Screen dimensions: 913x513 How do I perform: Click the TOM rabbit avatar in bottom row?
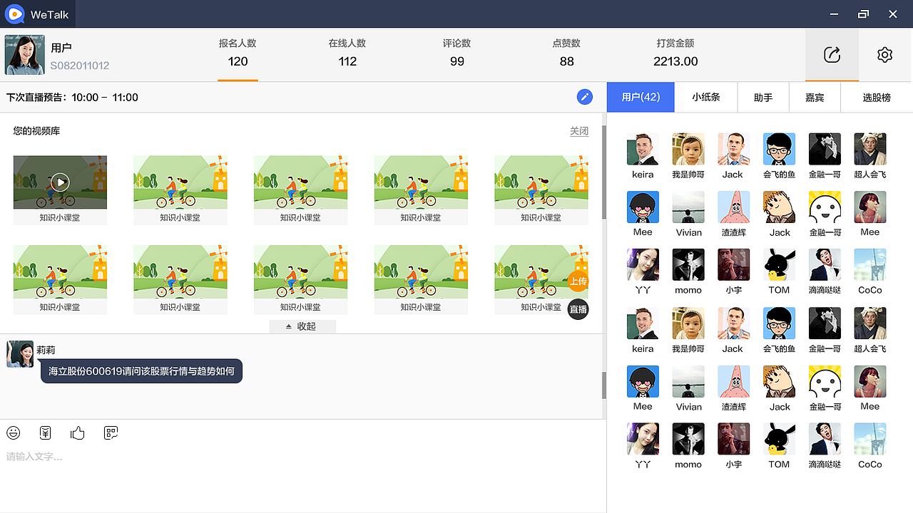tap(779, 439)
